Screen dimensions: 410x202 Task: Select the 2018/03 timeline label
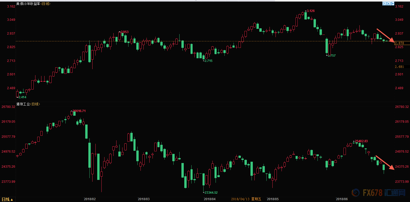(144, 199)
